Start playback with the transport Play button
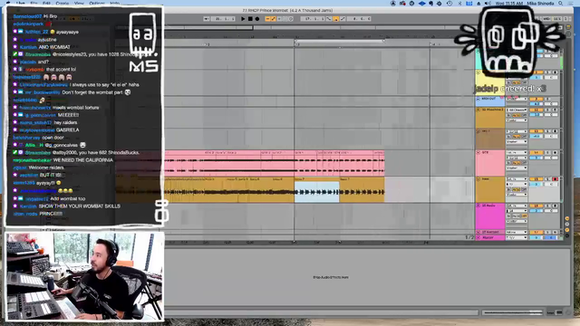The image size is (580, 326). (243, 19)
